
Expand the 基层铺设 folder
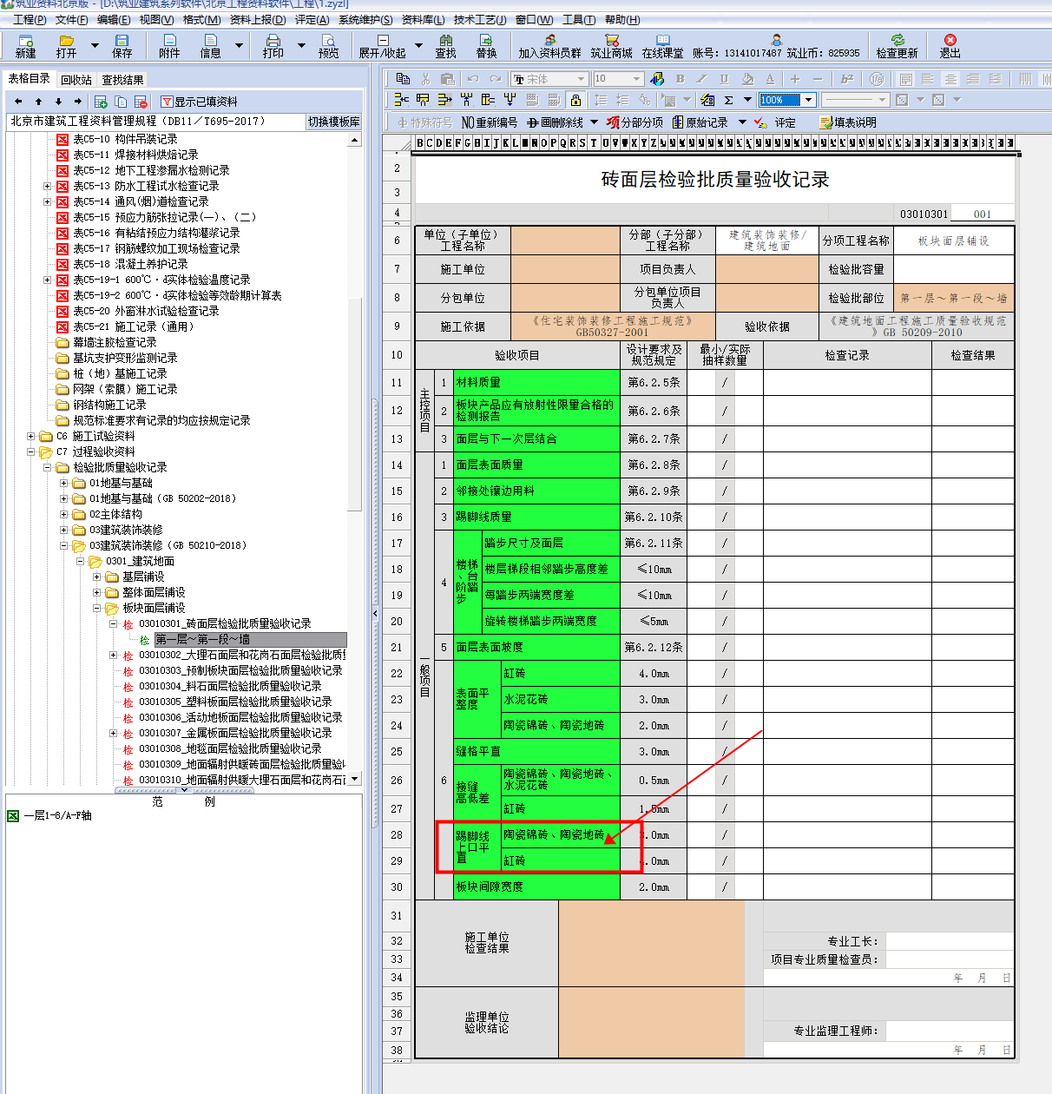point(96,577)
